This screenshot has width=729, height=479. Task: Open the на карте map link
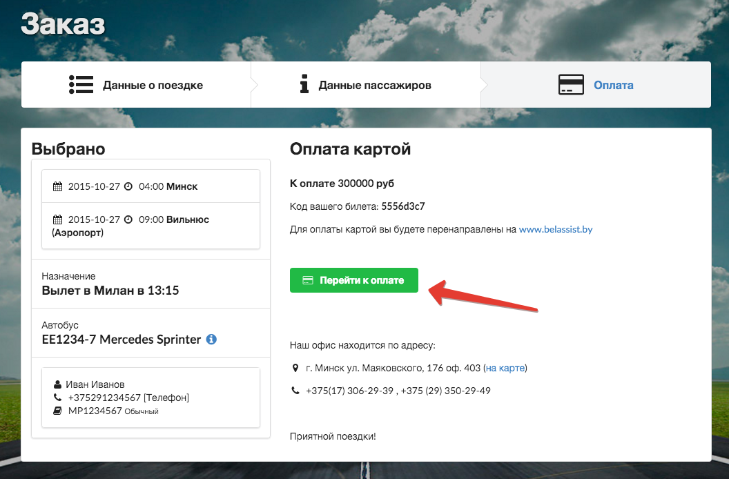[x=505, y=368]
